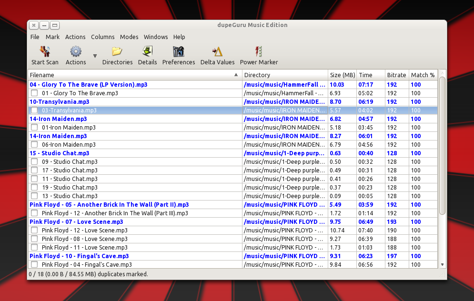Screen dimensions: 474x301
Task: Mark checkbox for Pink Floyd - 12 - Another Brick
Action: pyautogui.click(x=34, y=213)
